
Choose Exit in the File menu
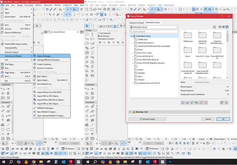coord(17,81)
